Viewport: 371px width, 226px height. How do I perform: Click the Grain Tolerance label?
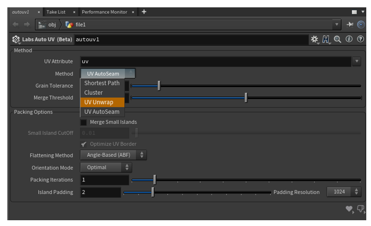click(54, 85)
